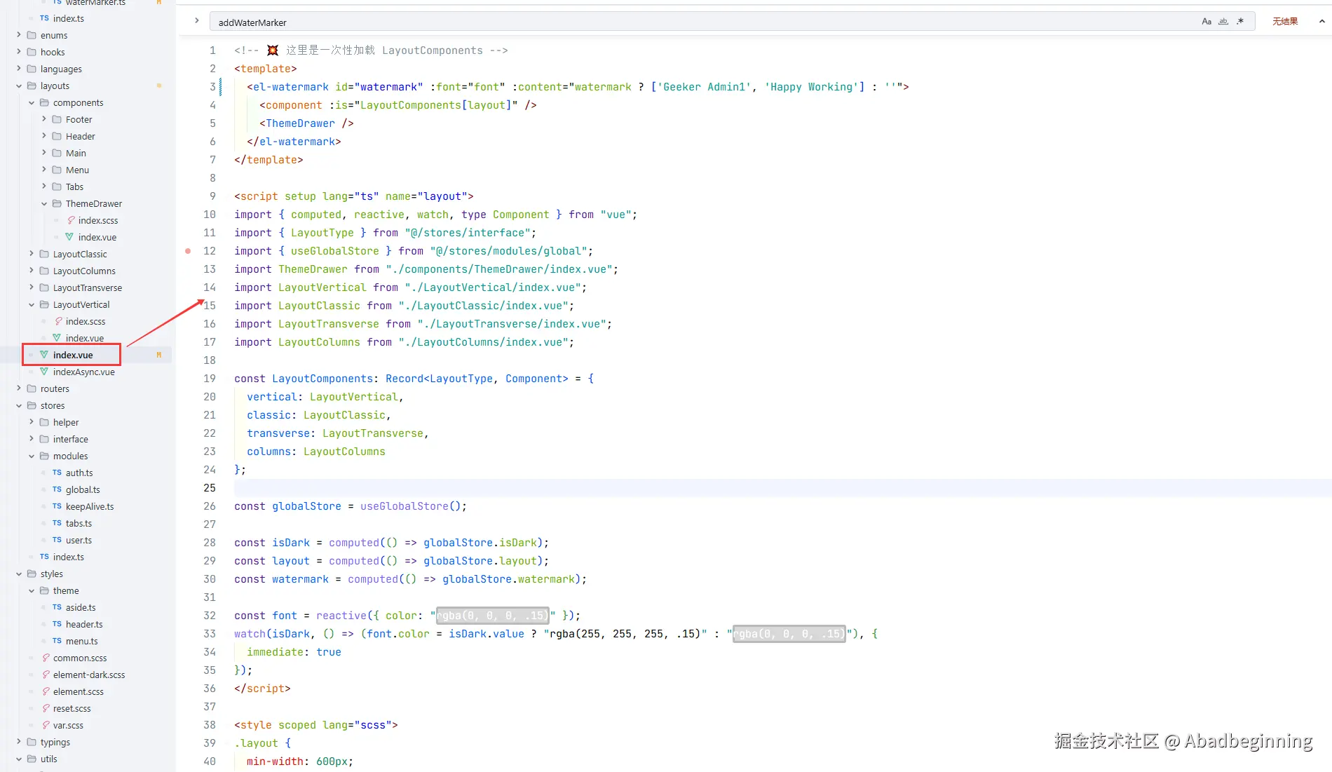Open index.scss under LayoutVertical
This screenshot has height=772, width=1332.
tap(86, 321)
